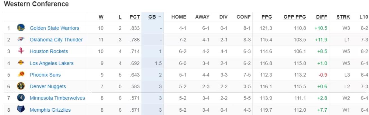Screen dimensions: 369x115
Task: Click the Denver Nuggets logo icon
Action: [21, 86]
